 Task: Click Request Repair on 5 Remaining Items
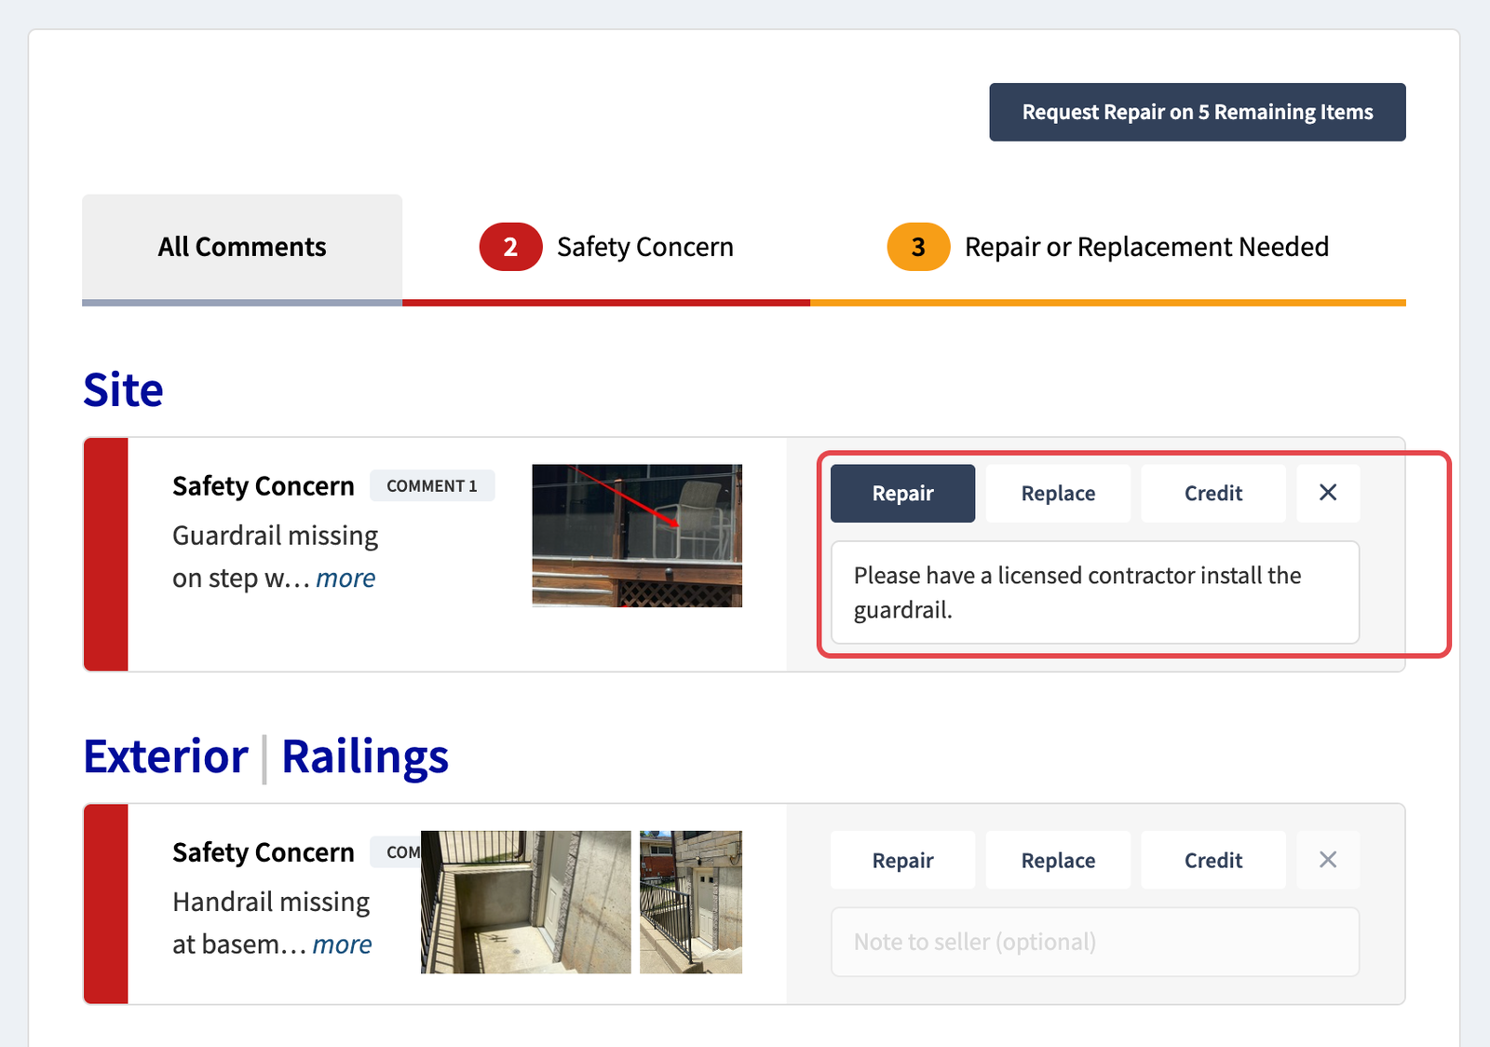pyautogui.click(x=1197, y=112)
